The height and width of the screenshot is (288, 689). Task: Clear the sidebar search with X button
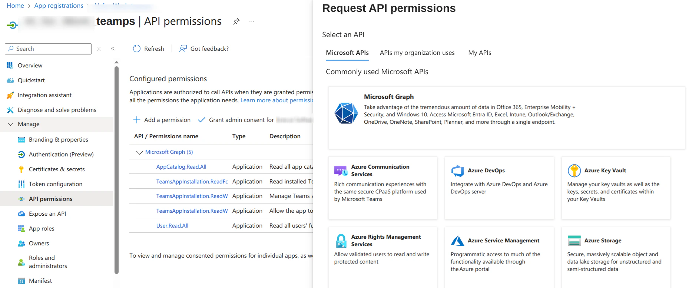[x=99, y=49]
